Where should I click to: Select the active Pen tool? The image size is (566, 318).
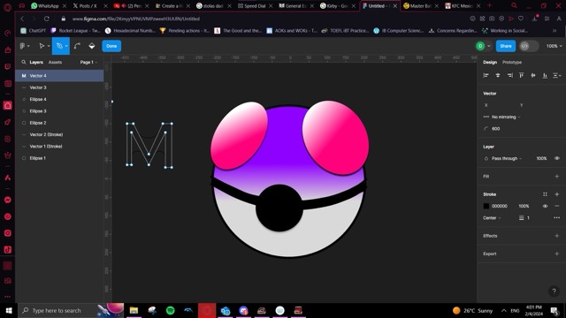59,46
